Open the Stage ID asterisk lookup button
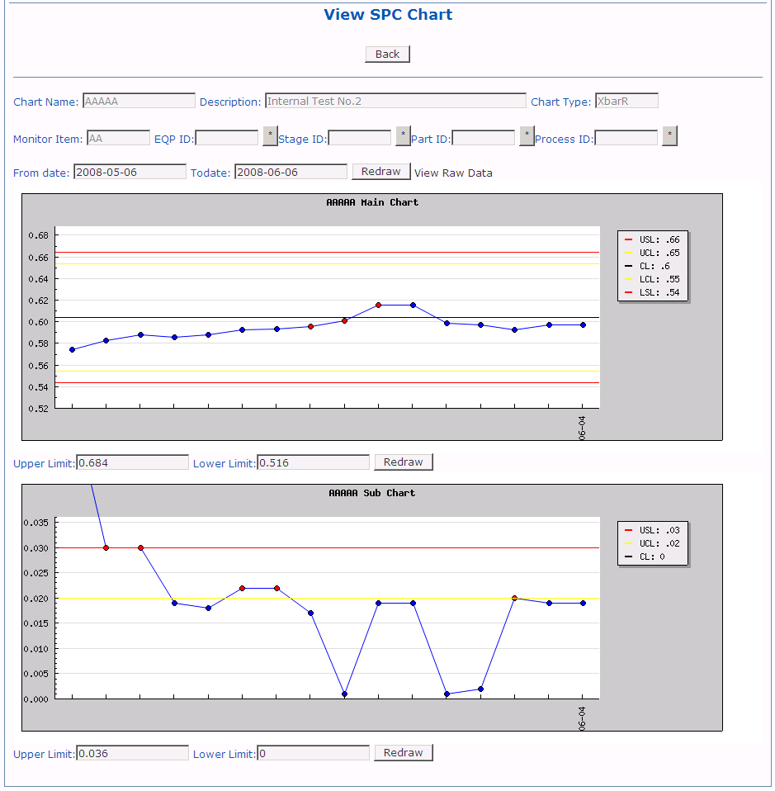The height and width of the screenshot is (791, 775). [403, 136]
